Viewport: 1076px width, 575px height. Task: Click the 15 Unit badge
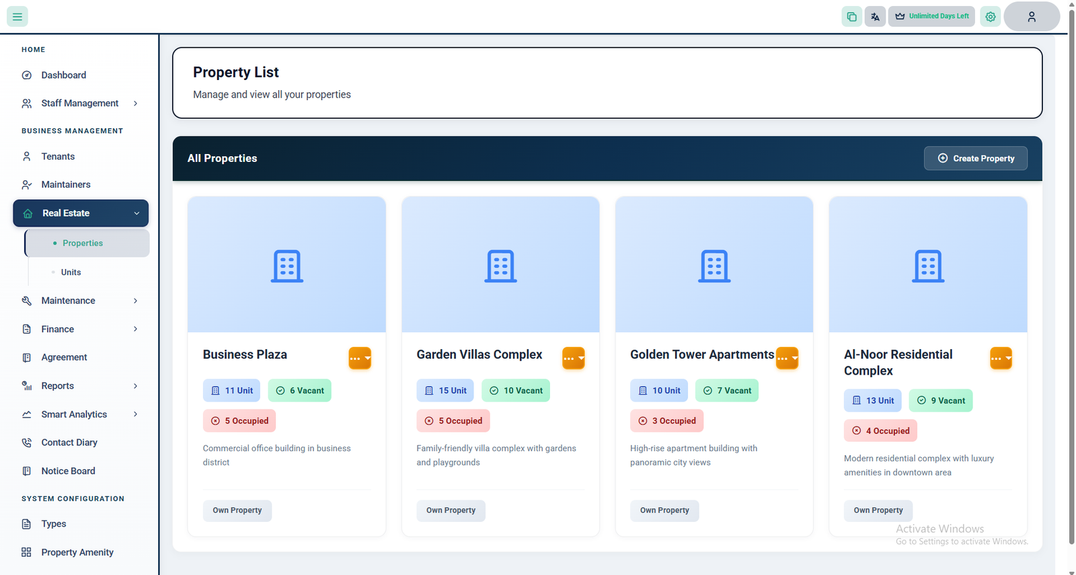point(445,391)
